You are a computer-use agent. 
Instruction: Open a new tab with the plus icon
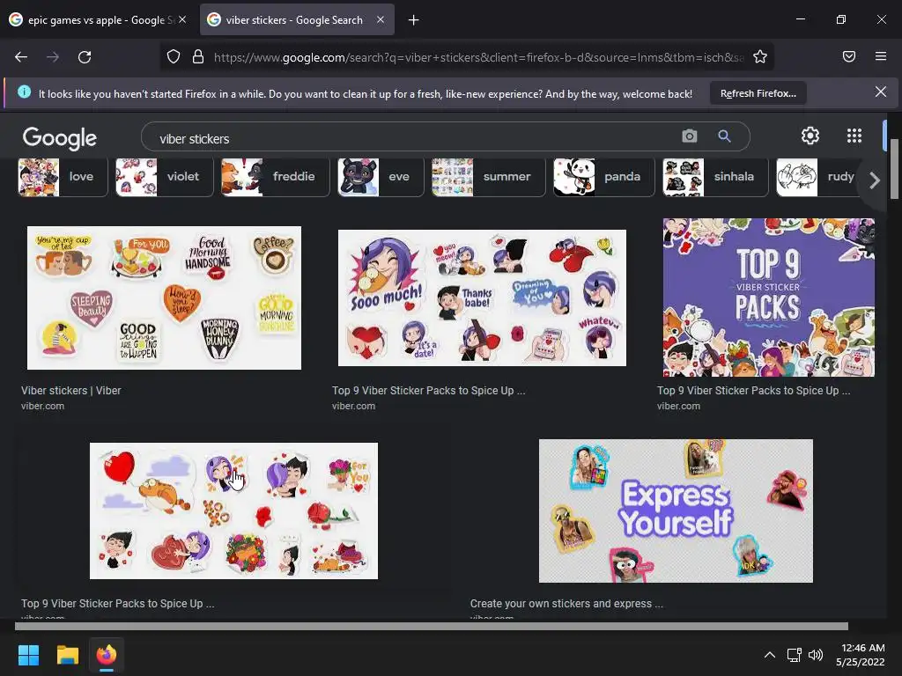(413, 20)
